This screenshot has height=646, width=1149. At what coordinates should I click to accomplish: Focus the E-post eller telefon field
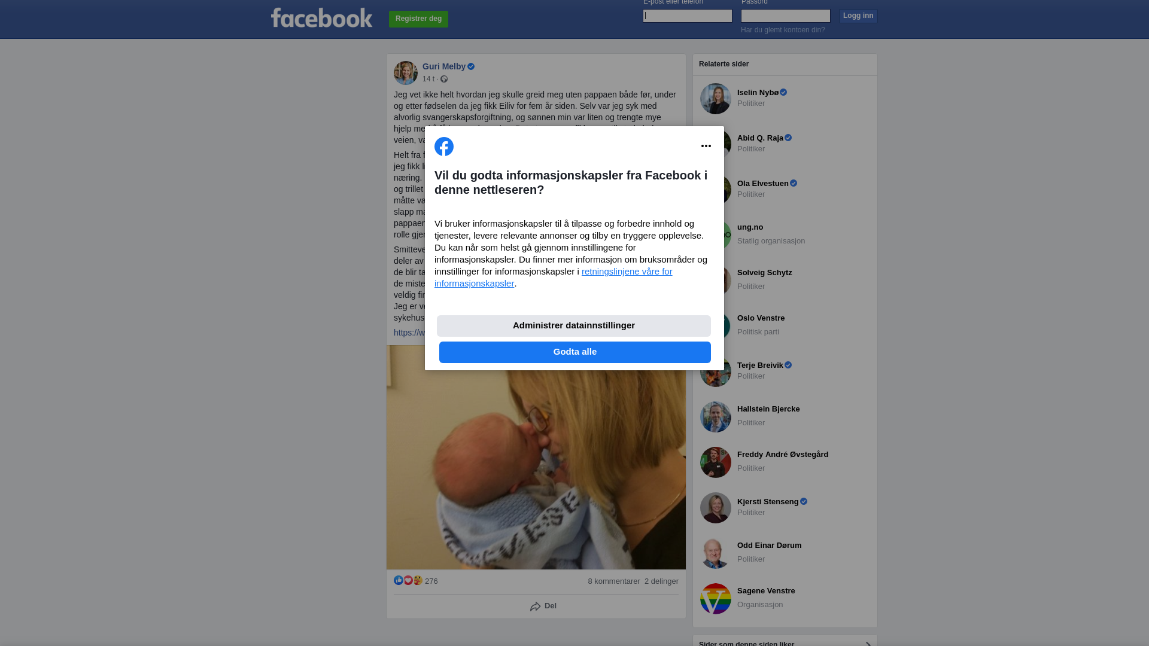(687, 16)
